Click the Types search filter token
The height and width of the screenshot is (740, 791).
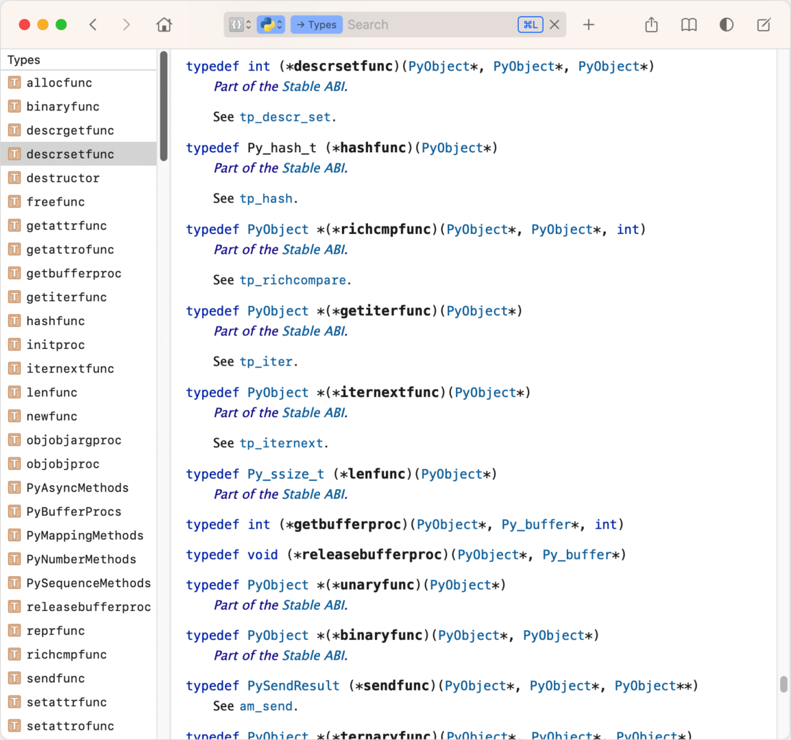pos(316,25)
